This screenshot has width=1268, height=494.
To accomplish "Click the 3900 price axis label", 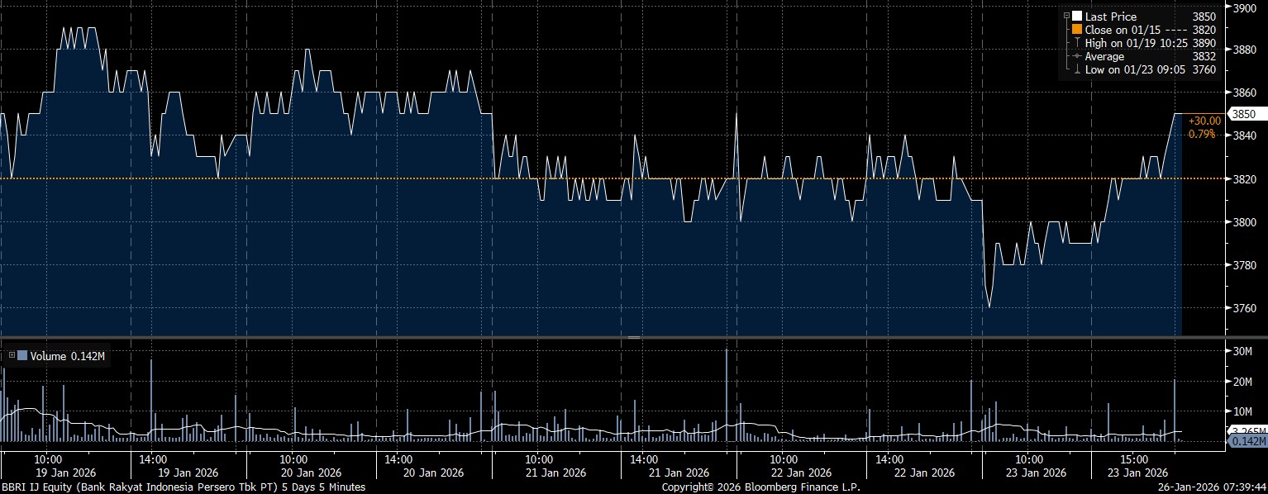I will pyautogui.click(x=1245, y=7).
